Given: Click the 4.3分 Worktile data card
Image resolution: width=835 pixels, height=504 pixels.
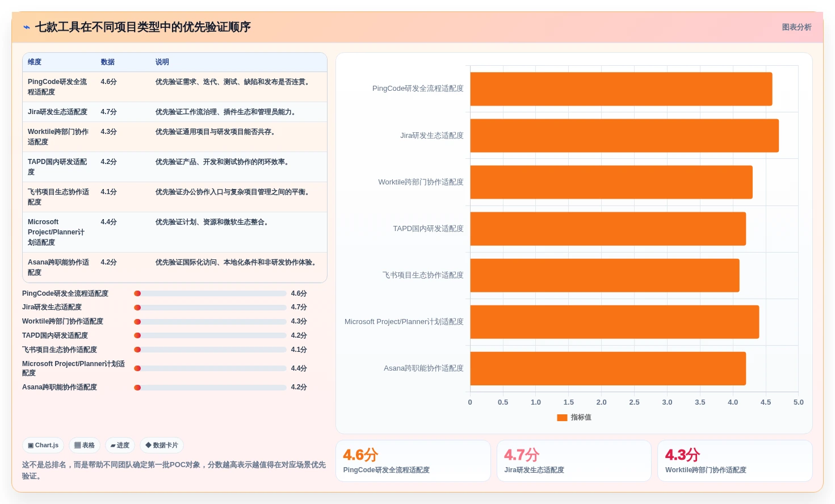Looking at the screenshot, I should 735,461.
